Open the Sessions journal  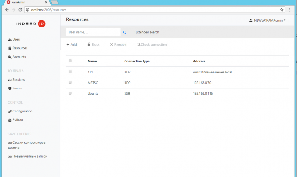point(19,80)
